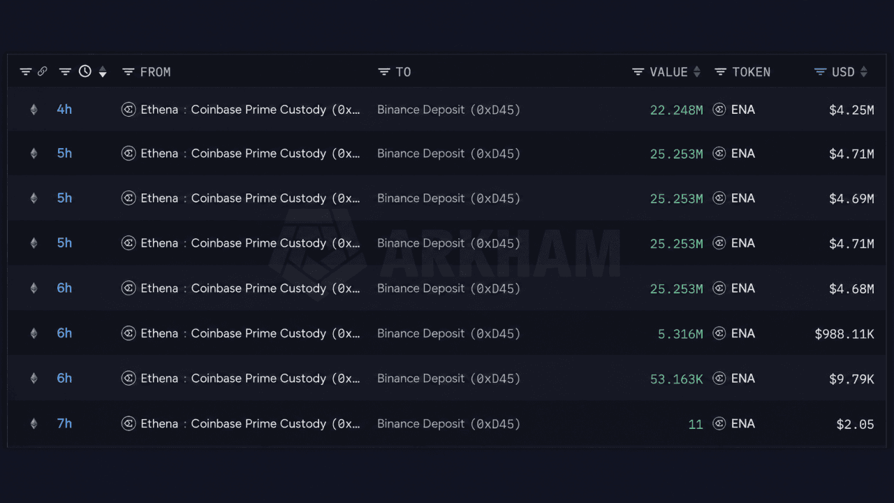Click the clock time icon in the header
The image size is (894, 503).
[x=85, y=71]
